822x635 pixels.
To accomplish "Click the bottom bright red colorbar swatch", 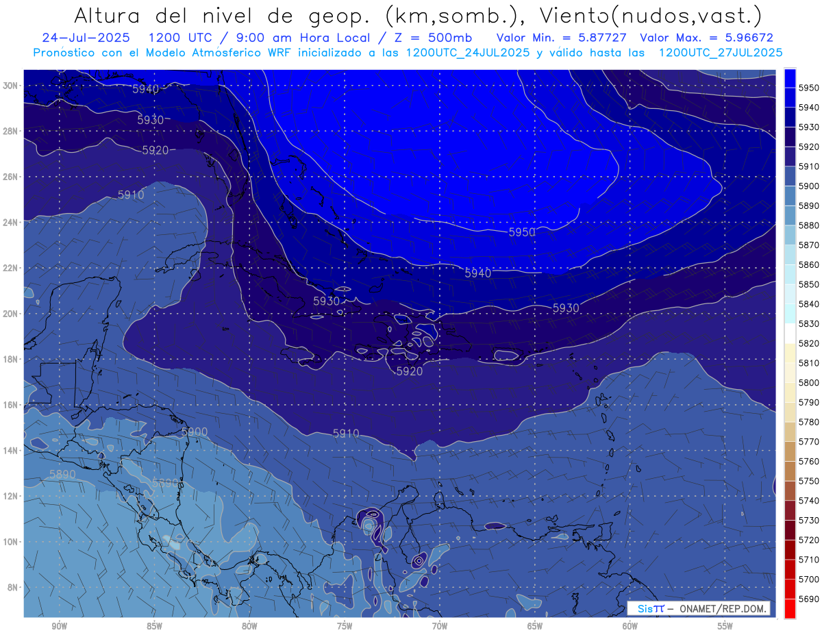I will pyautogui.click(x=790, y=609).
